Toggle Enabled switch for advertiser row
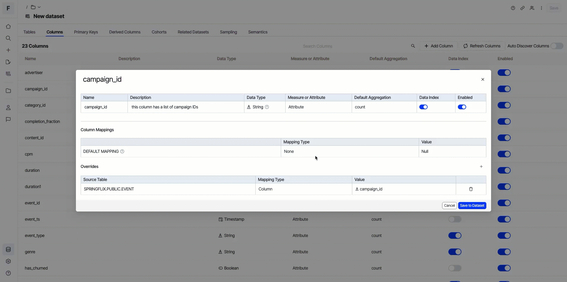The image size is (567, 282). 504,73
